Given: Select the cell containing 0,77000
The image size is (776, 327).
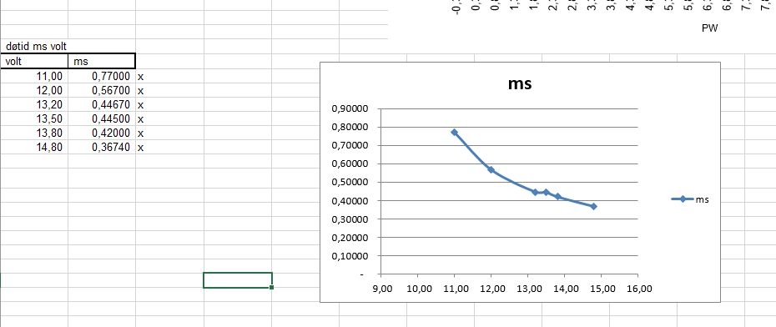Looking at the screenshot, I should point(102,76).
